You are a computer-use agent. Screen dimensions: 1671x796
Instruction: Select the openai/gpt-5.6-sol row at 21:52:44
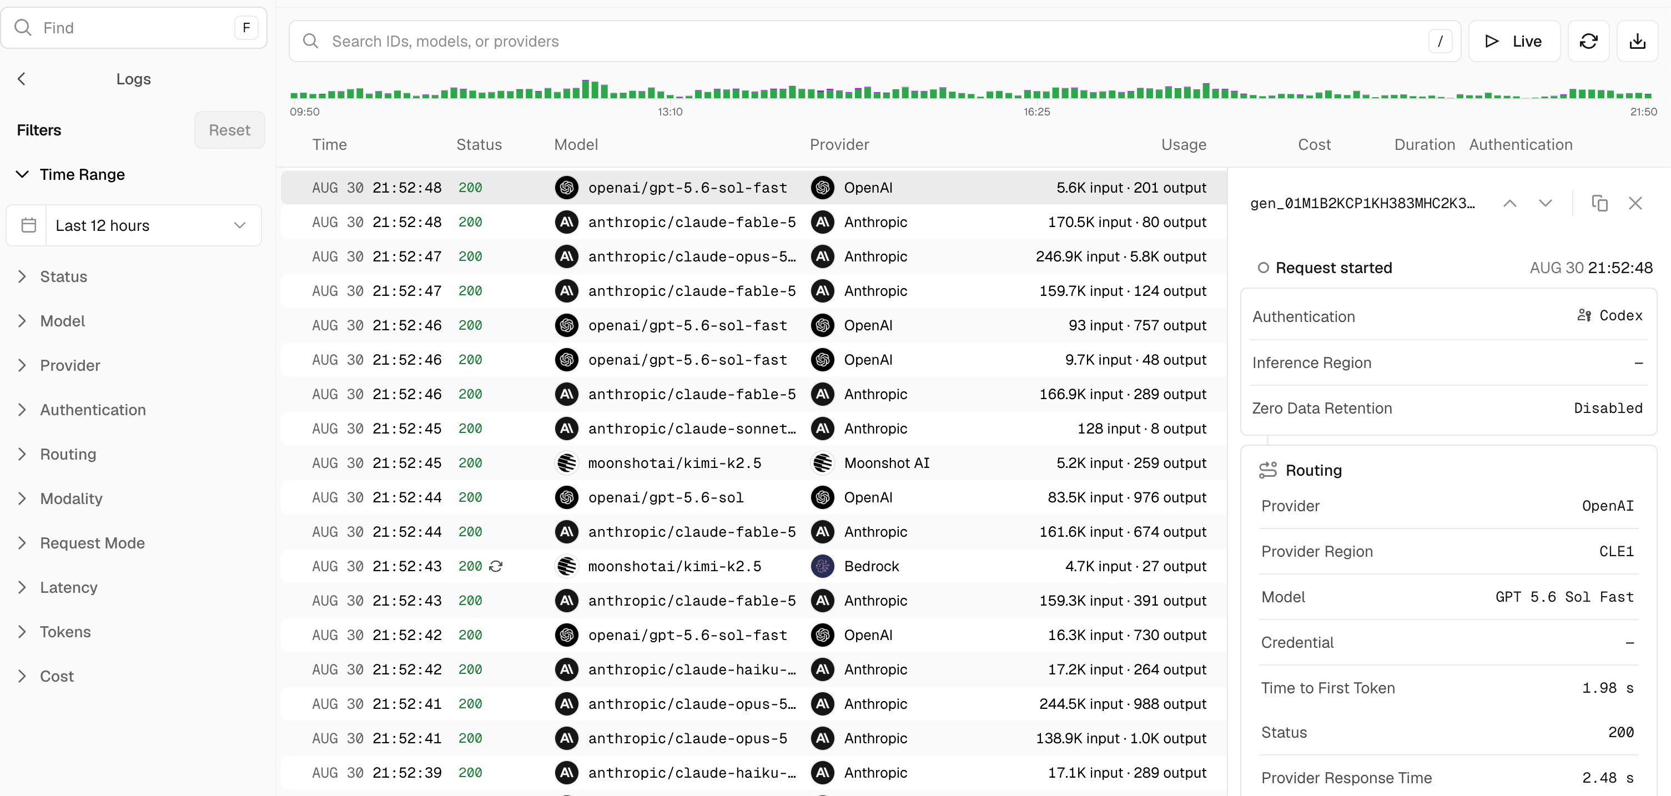click(x=754, y=497)
